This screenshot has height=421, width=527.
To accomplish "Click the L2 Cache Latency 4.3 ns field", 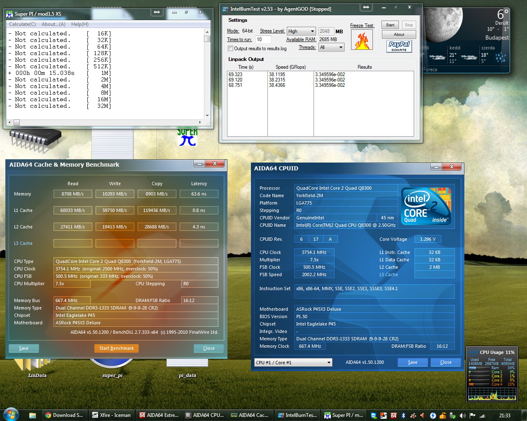I will coord(199,227).
